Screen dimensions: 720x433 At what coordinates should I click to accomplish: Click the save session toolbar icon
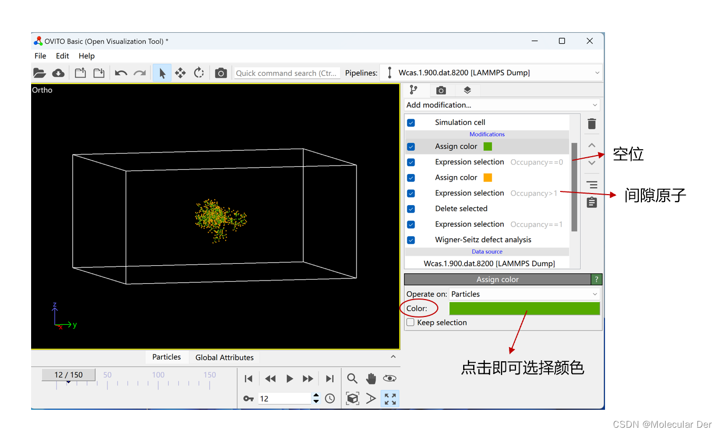pyautogui.click(x=99, y=73)
